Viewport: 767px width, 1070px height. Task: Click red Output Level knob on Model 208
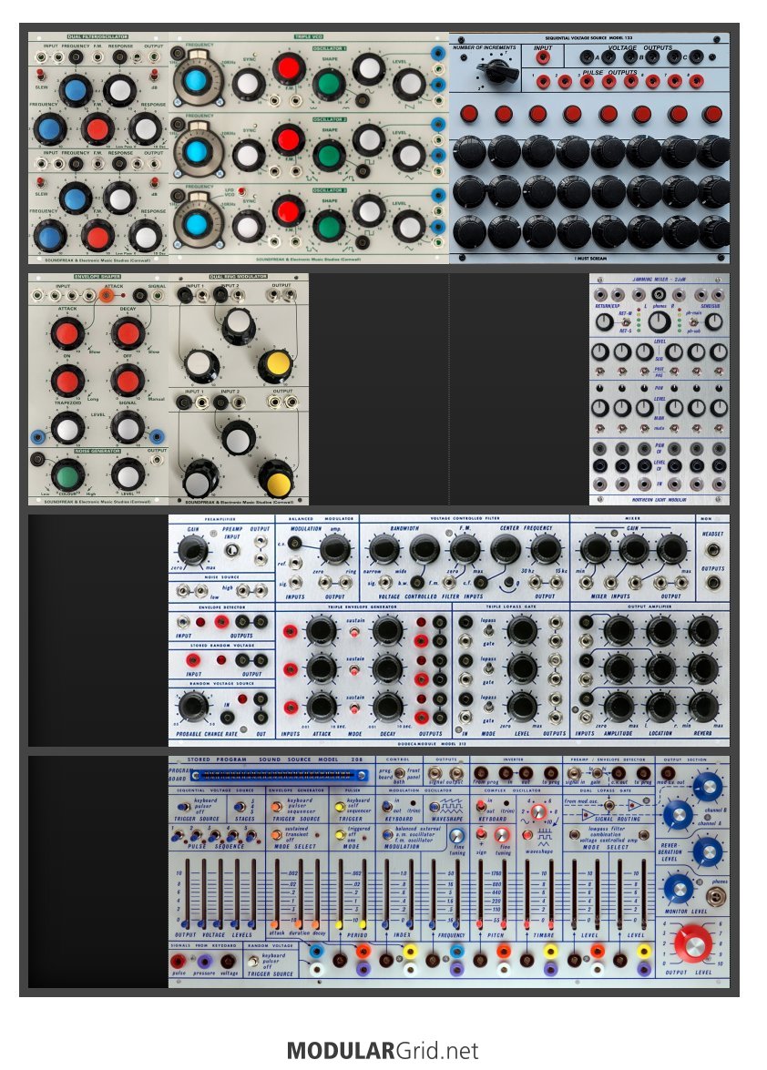click(692, 945)
